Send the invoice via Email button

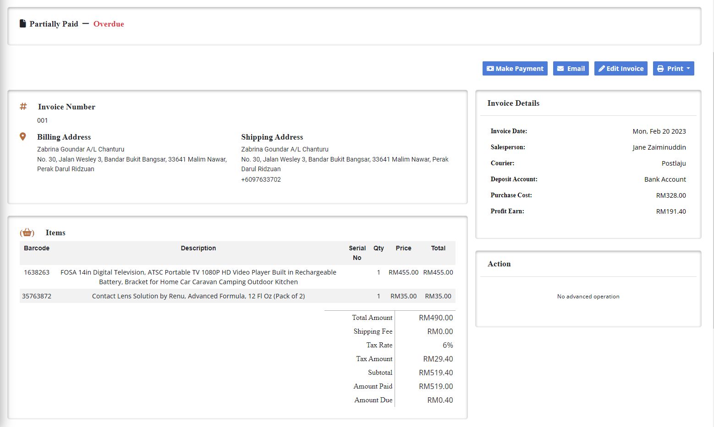click(571, 69)
